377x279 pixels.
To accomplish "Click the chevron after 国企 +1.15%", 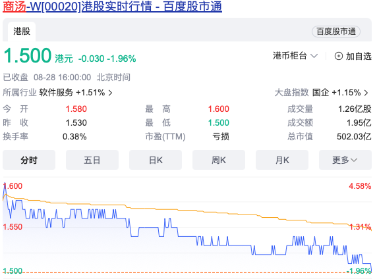I will click(366, 93).
